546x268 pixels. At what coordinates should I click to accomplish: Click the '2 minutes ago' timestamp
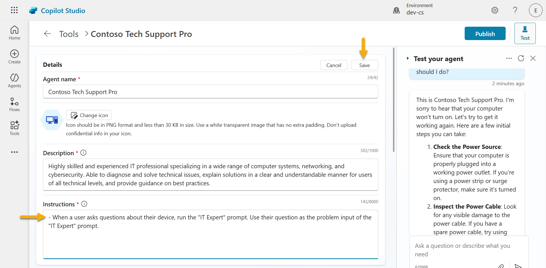(508, 84)
